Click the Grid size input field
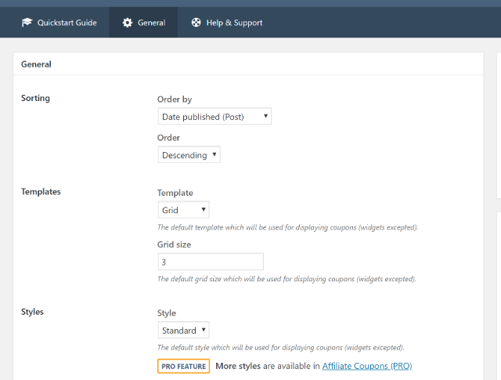 pyautogui.click(x=211, y=262)
